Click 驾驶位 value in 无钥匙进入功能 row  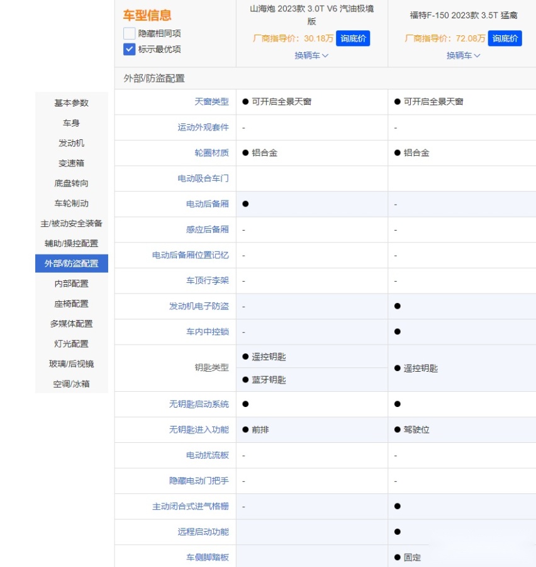[x=416, y=430]
